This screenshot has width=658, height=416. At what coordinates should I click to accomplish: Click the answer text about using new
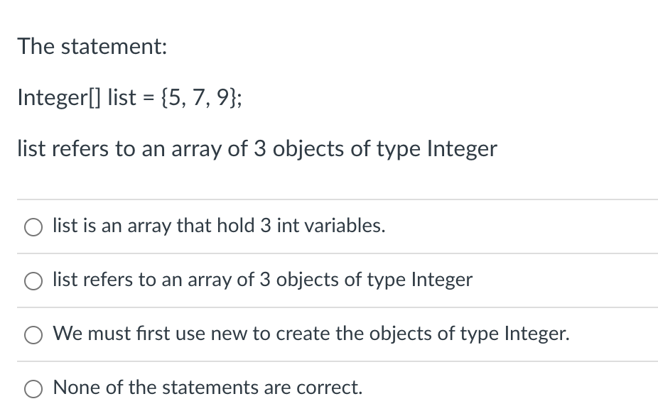[311, 334]
